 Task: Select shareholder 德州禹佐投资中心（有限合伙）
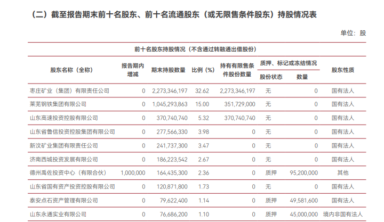[68, 173]
